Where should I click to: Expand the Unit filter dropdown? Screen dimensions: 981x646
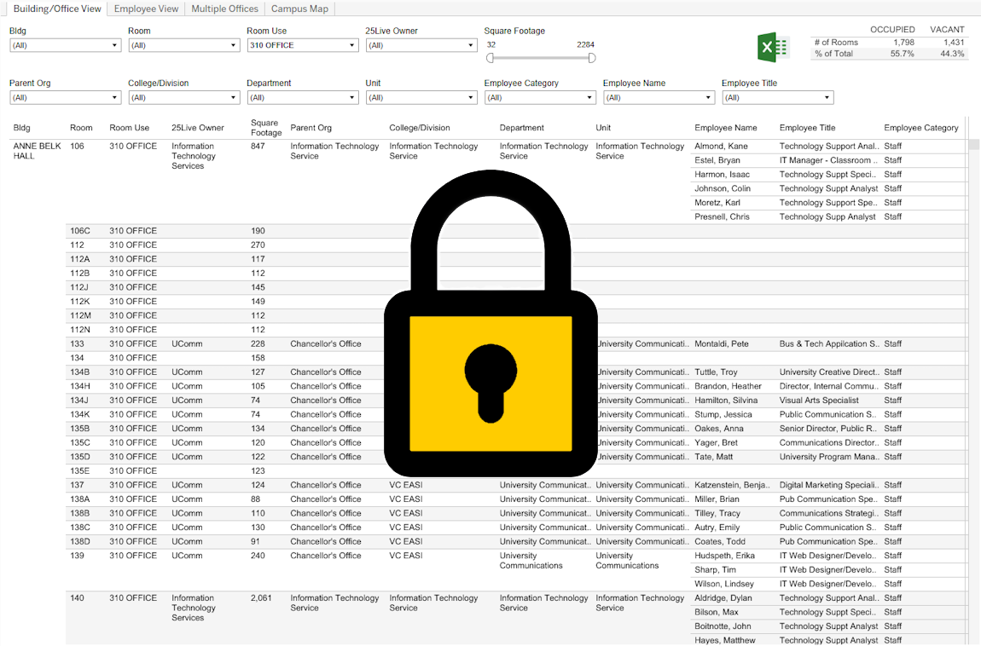[x=421, y=98]
